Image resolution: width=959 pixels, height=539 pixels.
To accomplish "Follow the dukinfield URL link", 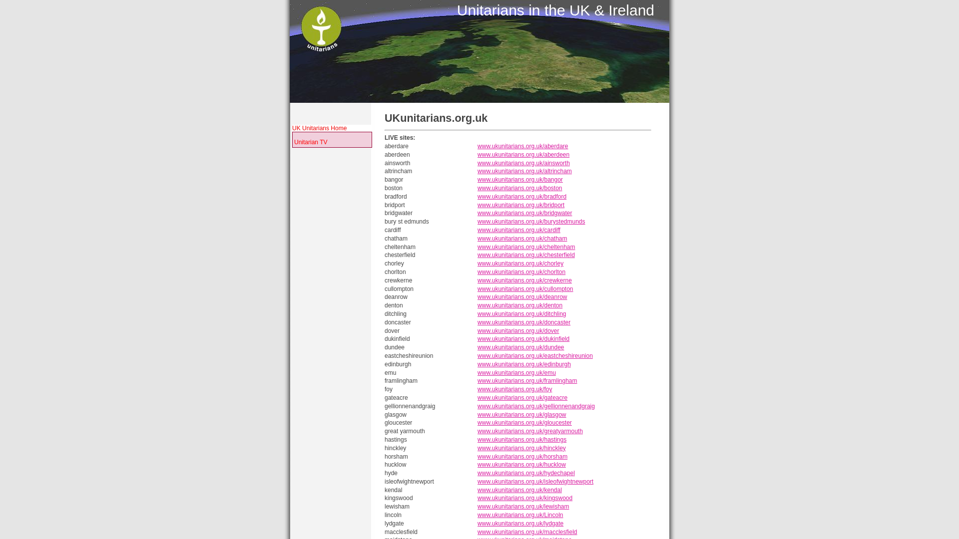I will click(523, 339).
